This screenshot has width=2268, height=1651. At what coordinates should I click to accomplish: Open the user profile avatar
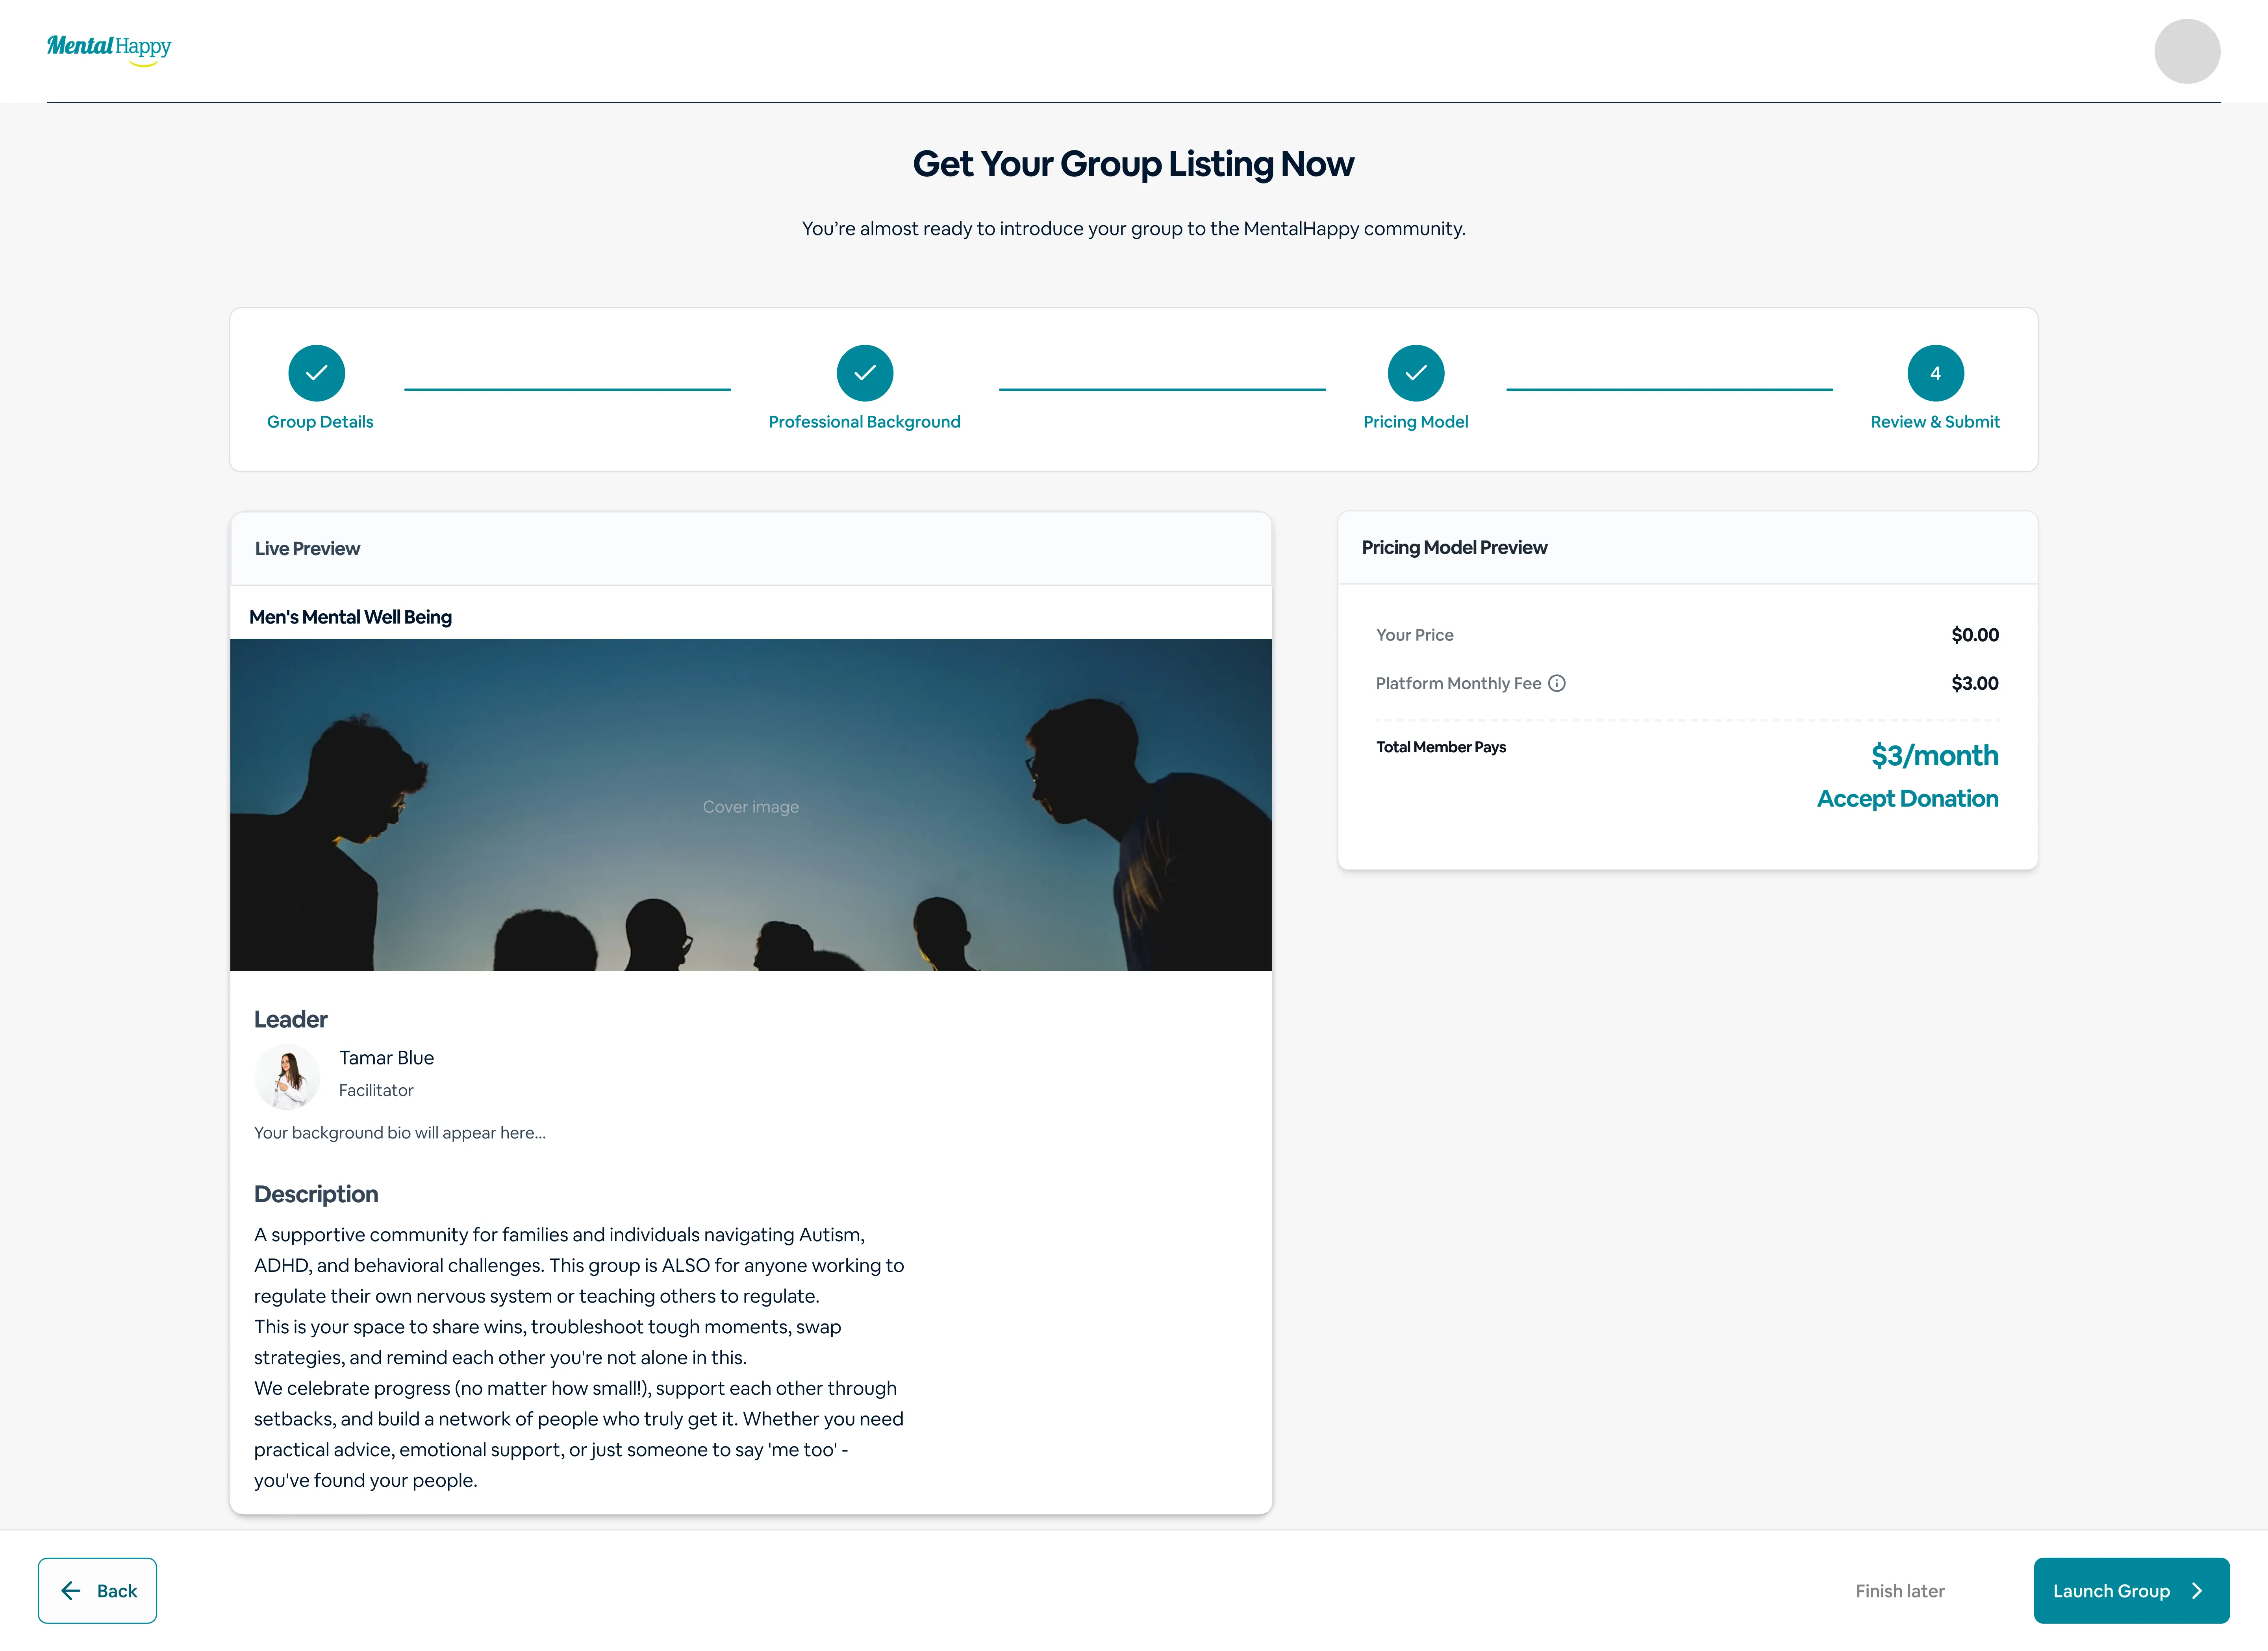(x=2186, y=51)
